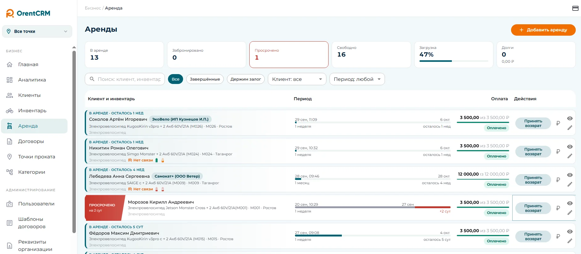Image resolution: width=581 pixels, height=254 pixels.
Task: Edit Соколов Артём rental via pencil icon
Action: (570, 128)
